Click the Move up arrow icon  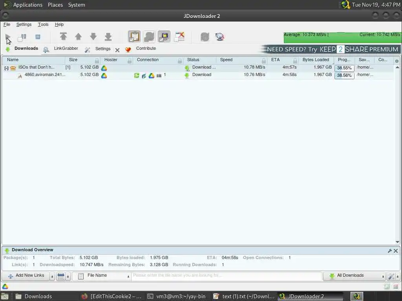(x=78, y=36)
